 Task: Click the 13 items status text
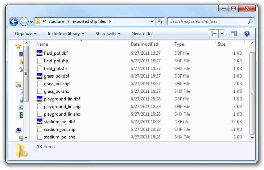[46, 146]
